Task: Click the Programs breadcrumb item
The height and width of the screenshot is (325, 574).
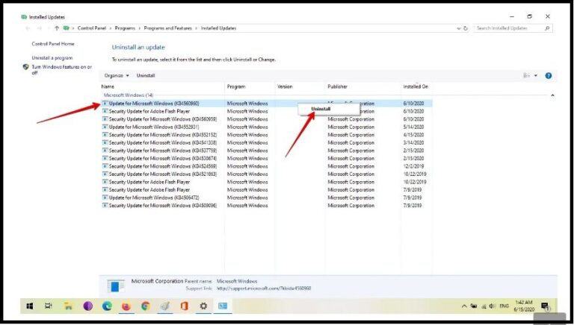Action: 125,28
